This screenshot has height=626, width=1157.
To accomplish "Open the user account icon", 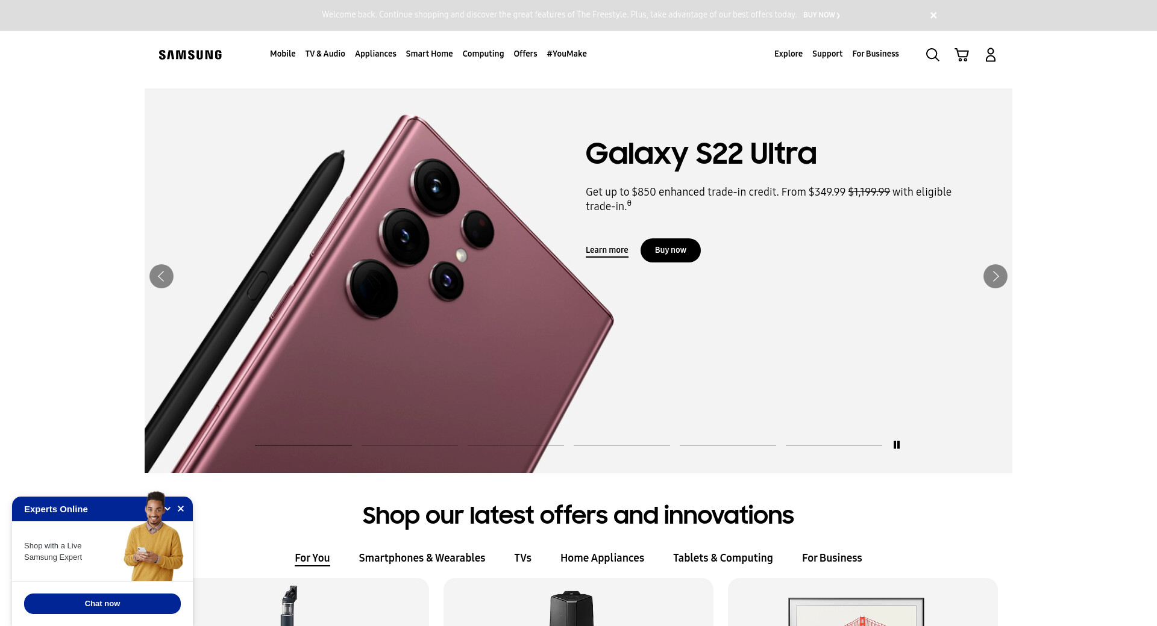I will pyautogui.click(x=991, y=55).
